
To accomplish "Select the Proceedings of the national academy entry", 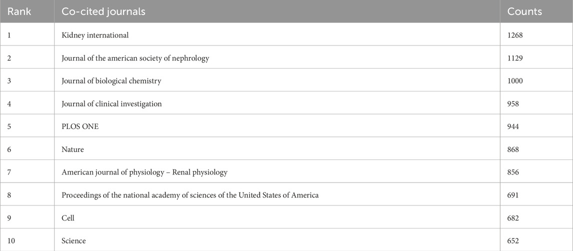I will pyautogui.click(x=190, y=195).
